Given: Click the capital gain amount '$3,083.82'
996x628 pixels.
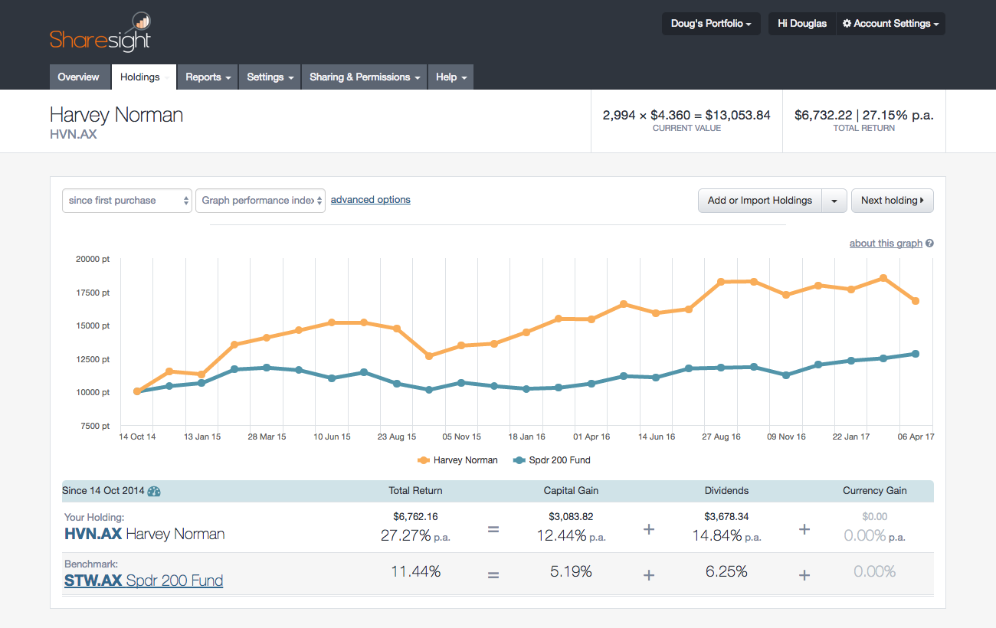Looking at the screenshot, I should click(x=571, y=517).
